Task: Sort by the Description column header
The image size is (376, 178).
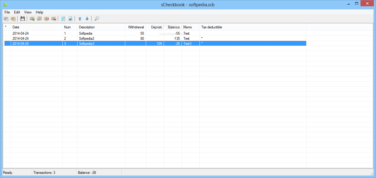Action: click(x=101, y=27)
